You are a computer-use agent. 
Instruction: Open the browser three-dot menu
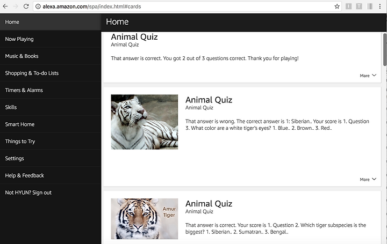coord(380,6)
